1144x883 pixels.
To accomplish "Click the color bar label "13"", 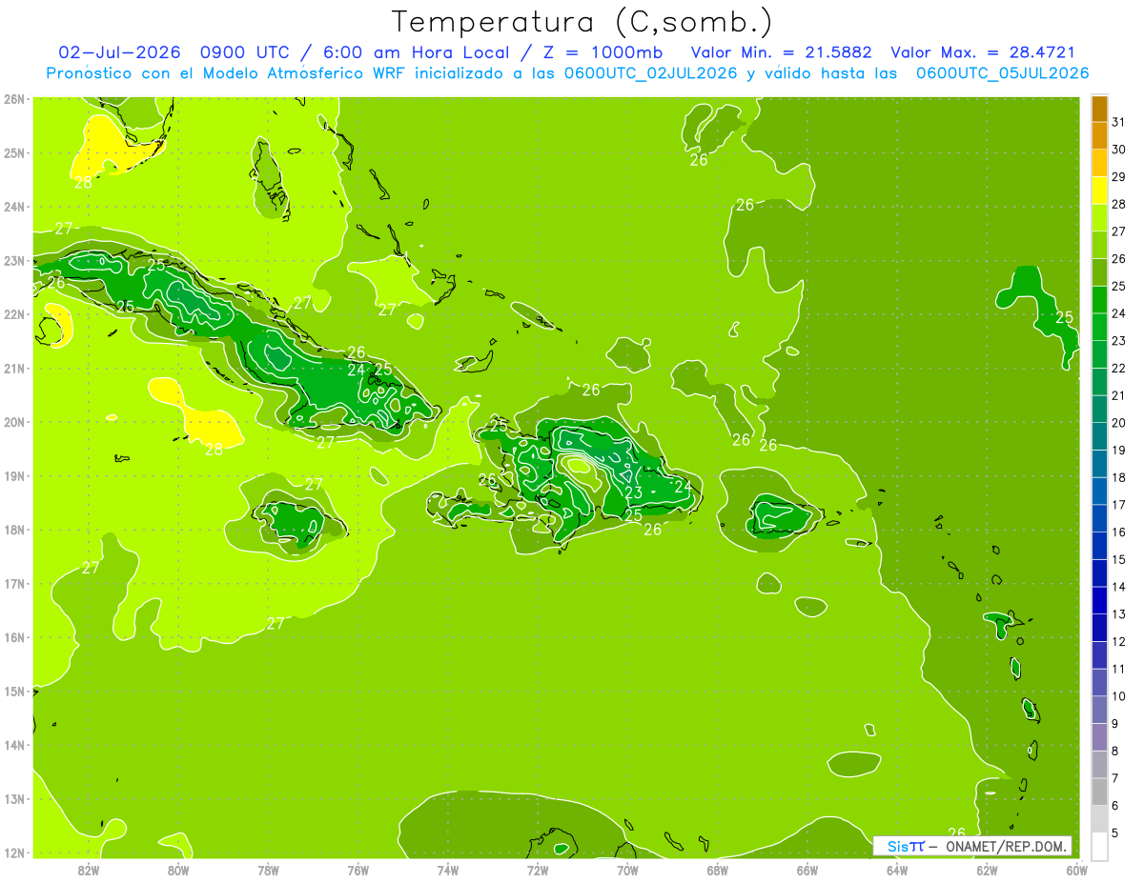I will (1118, 614).
